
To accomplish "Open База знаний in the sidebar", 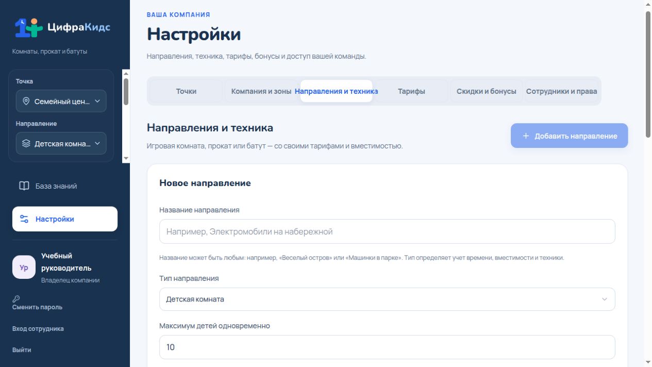I will point(65,186).
